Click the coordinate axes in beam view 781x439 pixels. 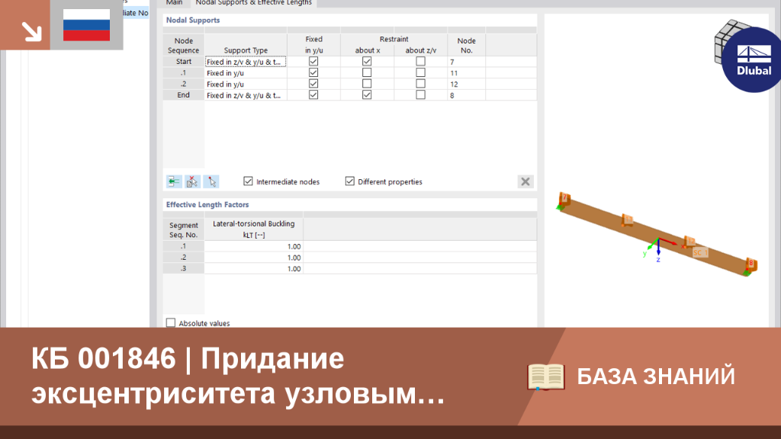click(660, 248)
